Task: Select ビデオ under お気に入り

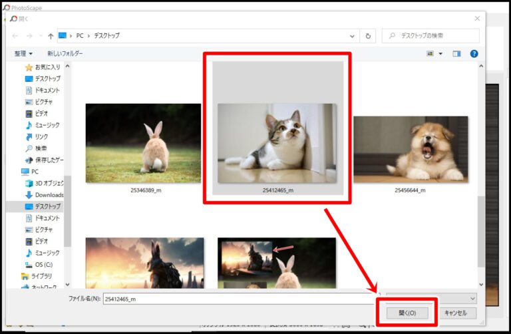Action: point(37,113)
